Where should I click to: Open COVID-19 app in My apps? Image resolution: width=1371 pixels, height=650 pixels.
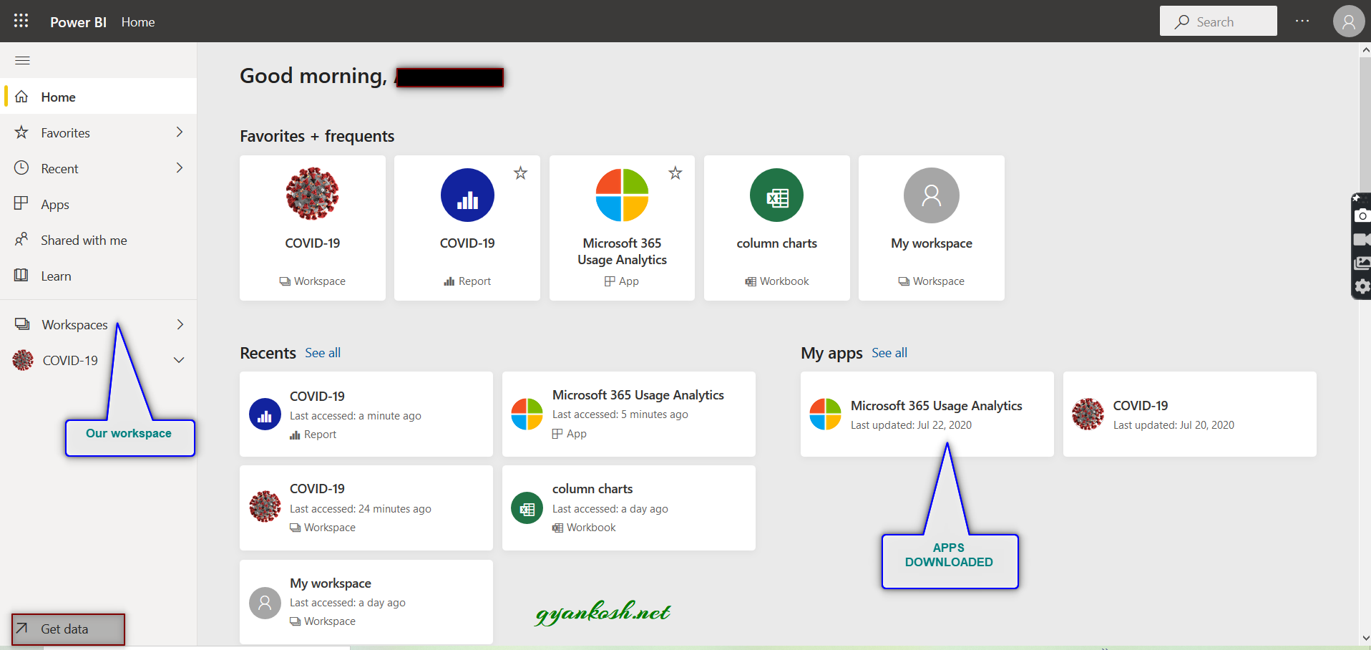[1190, 414]
